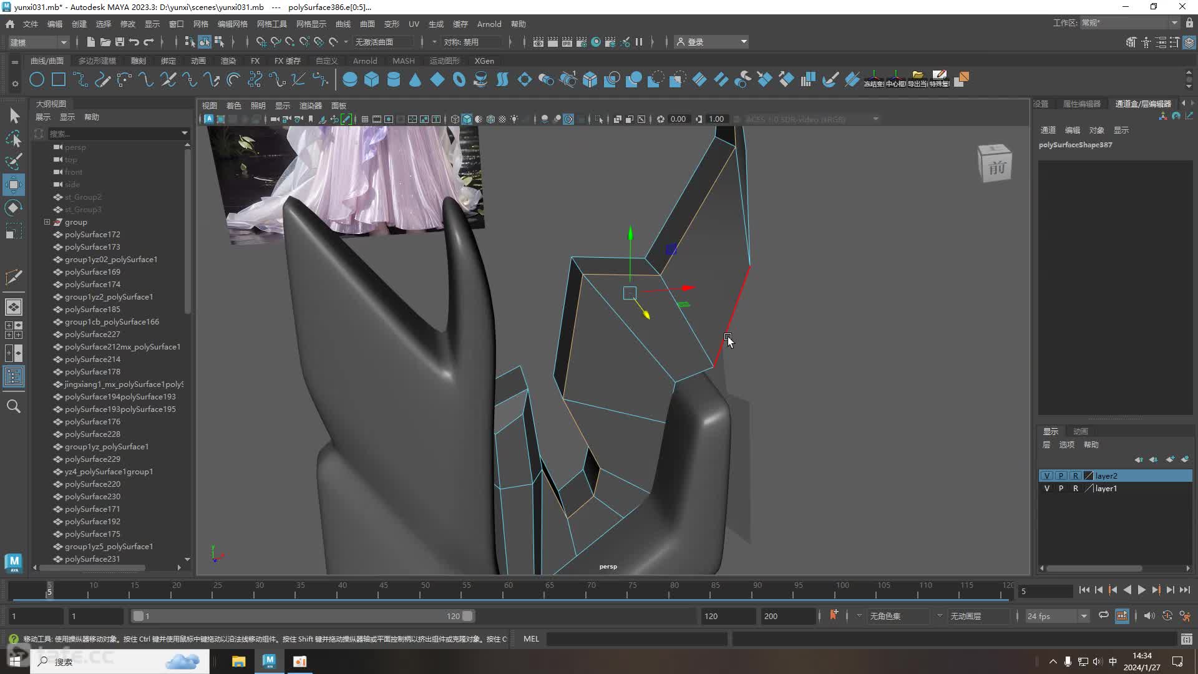
Task: Toggle loop playback mode button
Action: tap(1104, 616)
